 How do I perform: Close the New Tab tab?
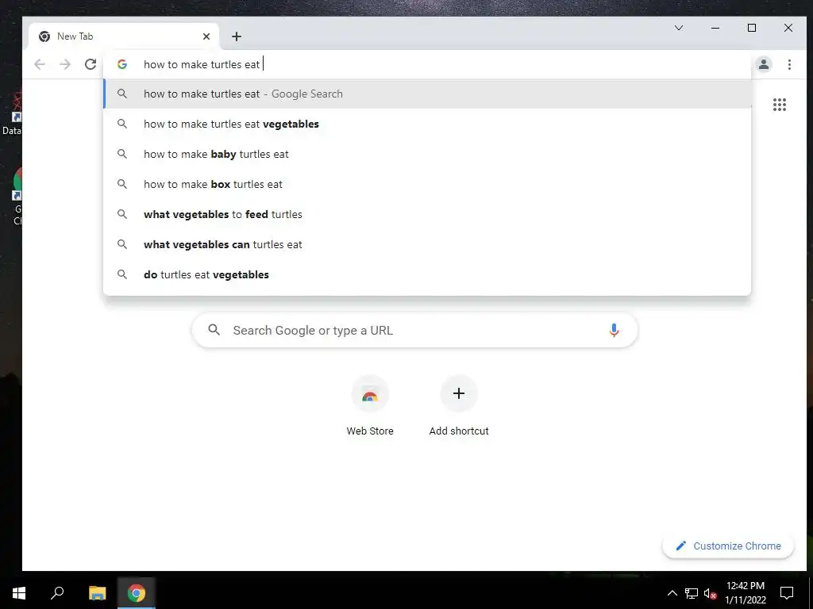(x=206, y=36)
